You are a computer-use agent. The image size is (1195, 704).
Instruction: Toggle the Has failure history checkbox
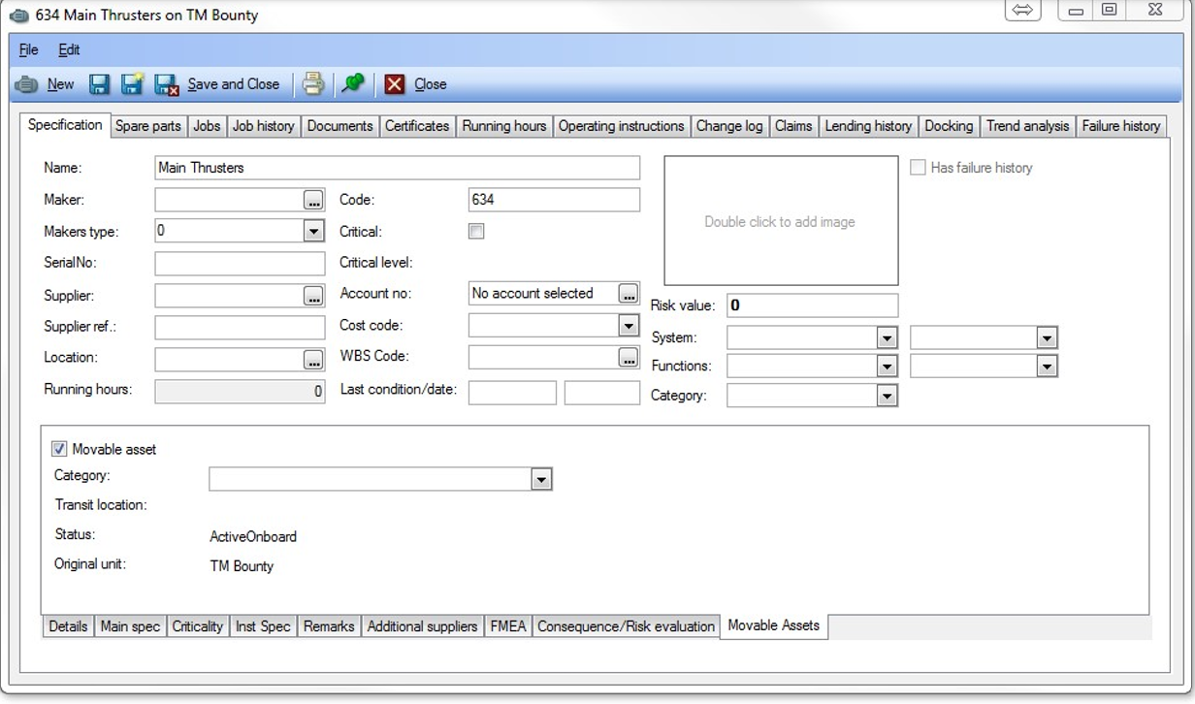click(918, 168)
